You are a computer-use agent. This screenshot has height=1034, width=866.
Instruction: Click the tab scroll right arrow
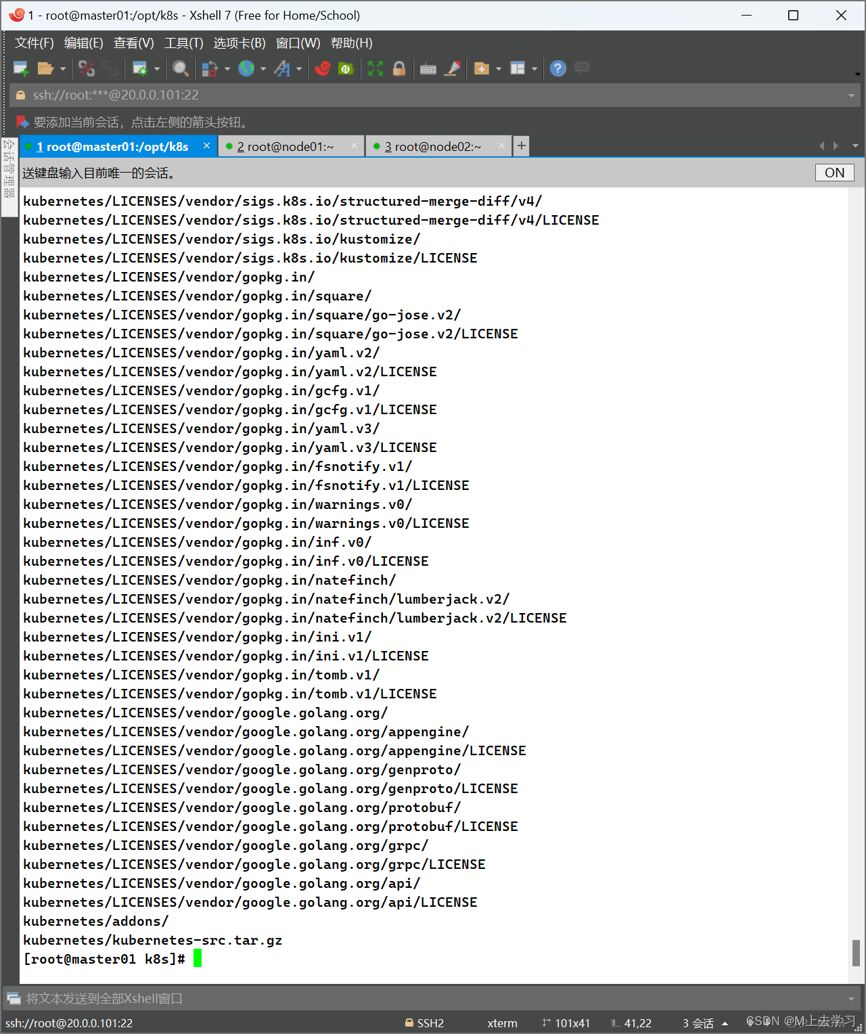(x=836, y=146)
